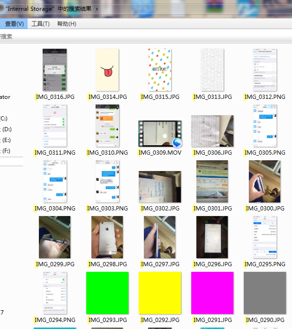Select the magenta image IMG_0291.JPG

212,293
